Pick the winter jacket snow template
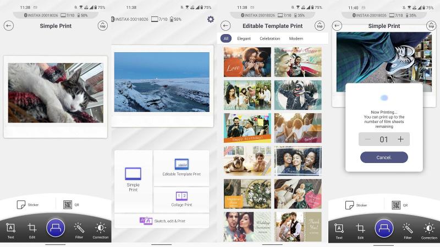 298,95
